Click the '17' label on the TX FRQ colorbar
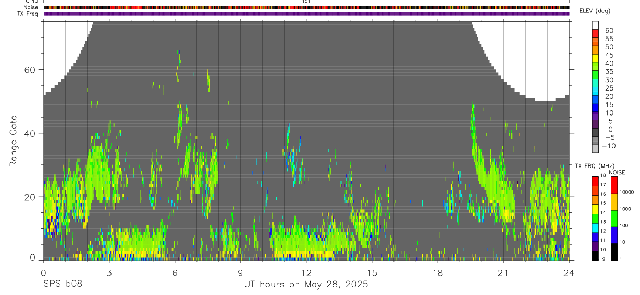The image size is (640, 295). pos(604,185)
